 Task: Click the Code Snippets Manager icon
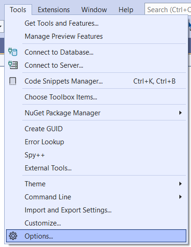pyautogui.click(x=13, y=81)
